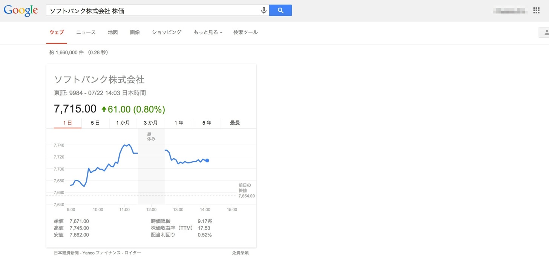The height and width of the screenshot is (259, 549).
Task: Click the current price dot on chart
Action: pyautogui.click(x=207, y=160)
